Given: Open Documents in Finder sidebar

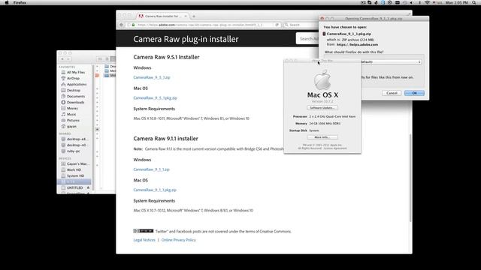Looking at the screenshot, I should click(x=75, y=97).
